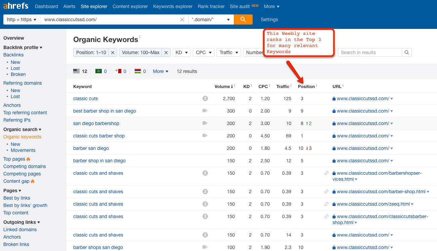Click video icon for 'classic cuts barber shop'
Image resolution: width=437 pixels, height=251 pixels.
205,136
